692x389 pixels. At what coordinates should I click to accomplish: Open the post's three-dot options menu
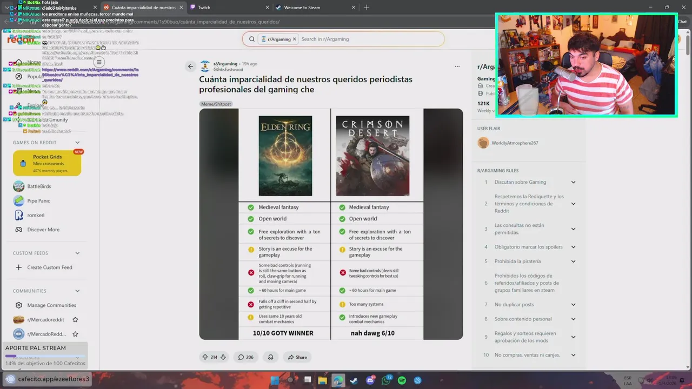pyautogui.click(x=457, y=66)
